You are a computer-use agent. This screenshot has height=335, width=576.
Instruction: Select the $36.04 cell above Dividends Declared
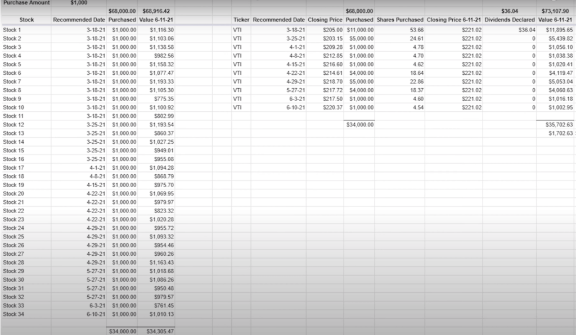510,11
